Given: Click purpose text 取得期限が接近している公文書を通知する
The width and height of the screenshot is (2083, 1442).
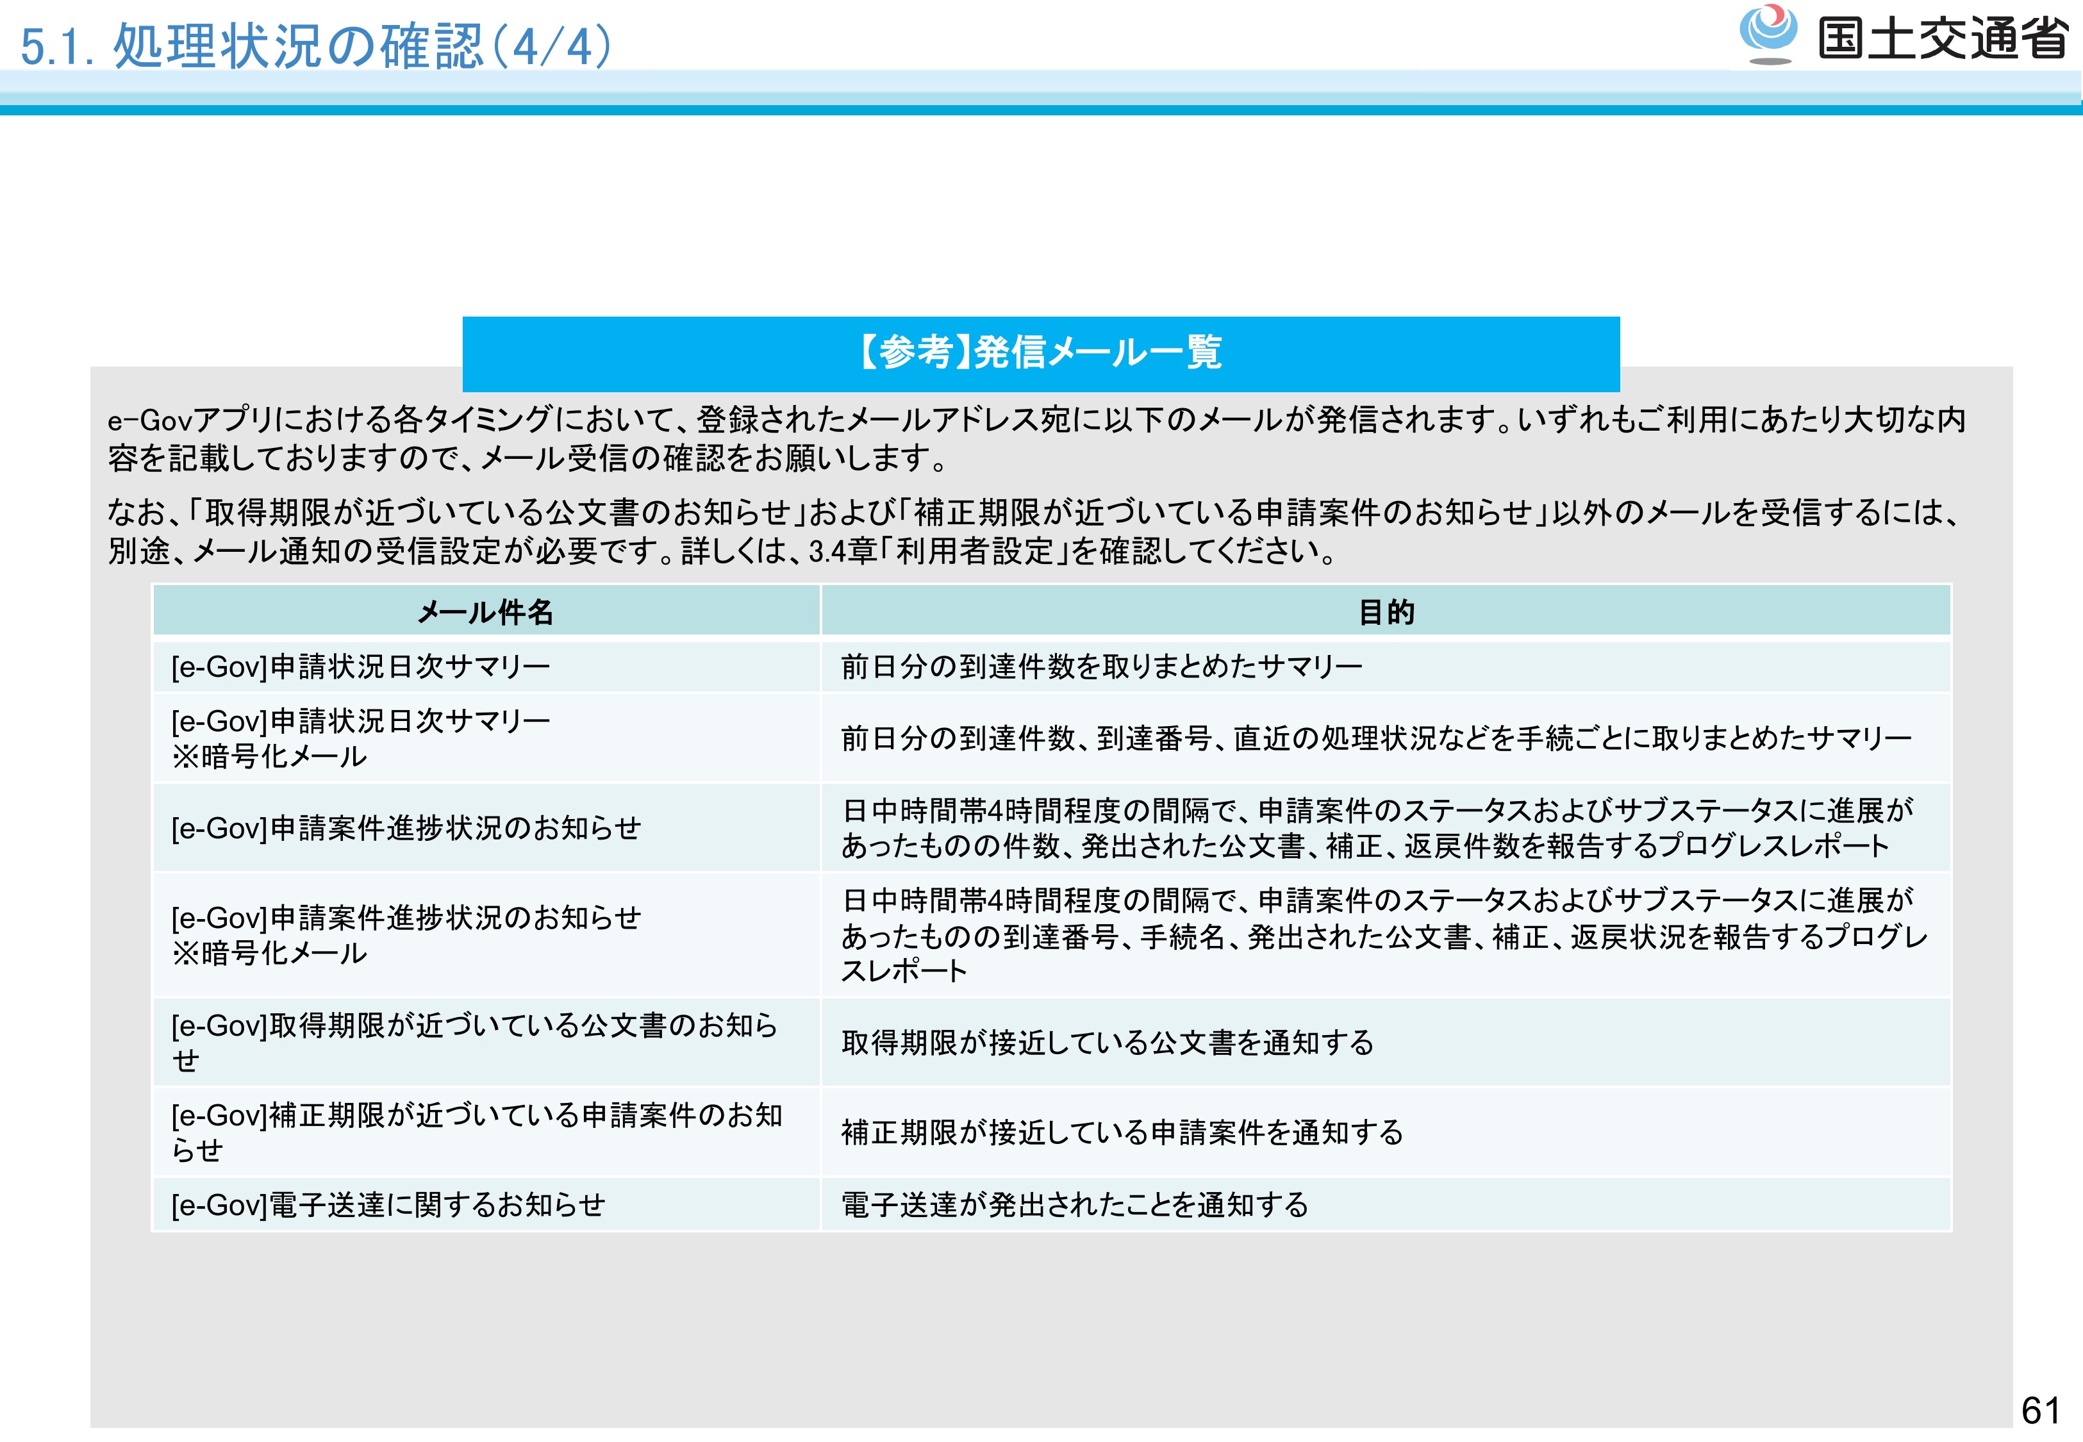Looking at the screenshot, I should click(x=1108, y=1043).
